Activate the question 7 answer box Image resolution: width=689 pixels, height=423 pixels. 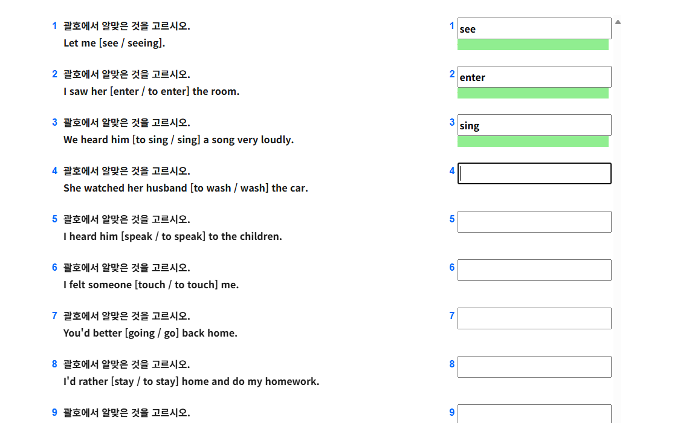pyautogui.click(x=534, y=318)
